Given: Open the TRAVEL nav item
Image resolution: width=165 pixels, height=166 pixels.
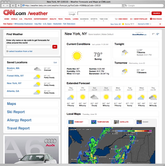Looking at the screenshot, I should coord(68,19).
